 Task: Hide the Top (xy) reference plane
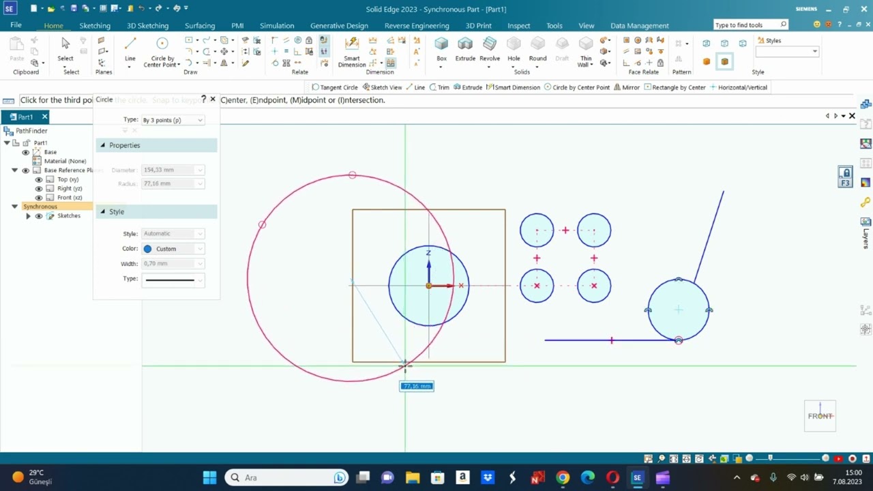[39, 179]
